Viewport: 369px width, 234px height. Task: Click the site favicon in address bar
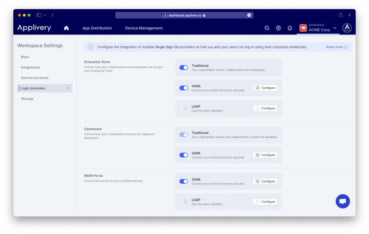(165, 15)
